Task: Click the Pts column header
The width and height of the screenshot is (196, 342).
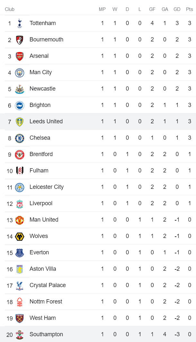Action: coord(190,9)
